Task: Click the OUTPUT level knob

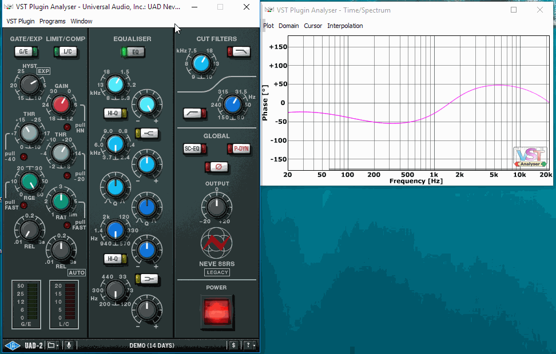Action: click(x=216, y=207)
